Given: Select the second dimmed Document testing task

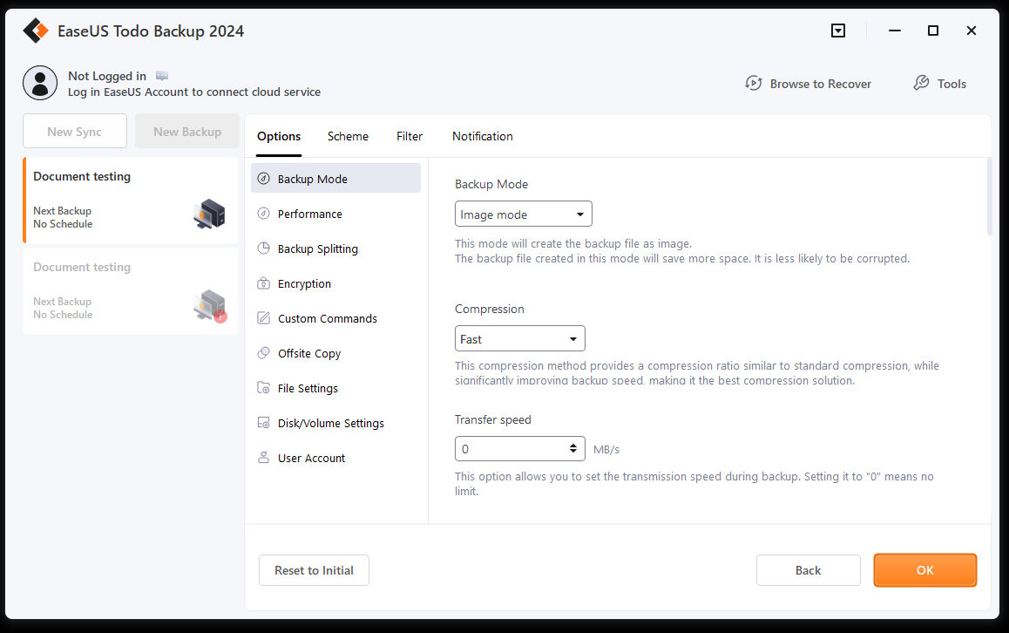Looking at the screenshot, I should click(x=131, y=291).
